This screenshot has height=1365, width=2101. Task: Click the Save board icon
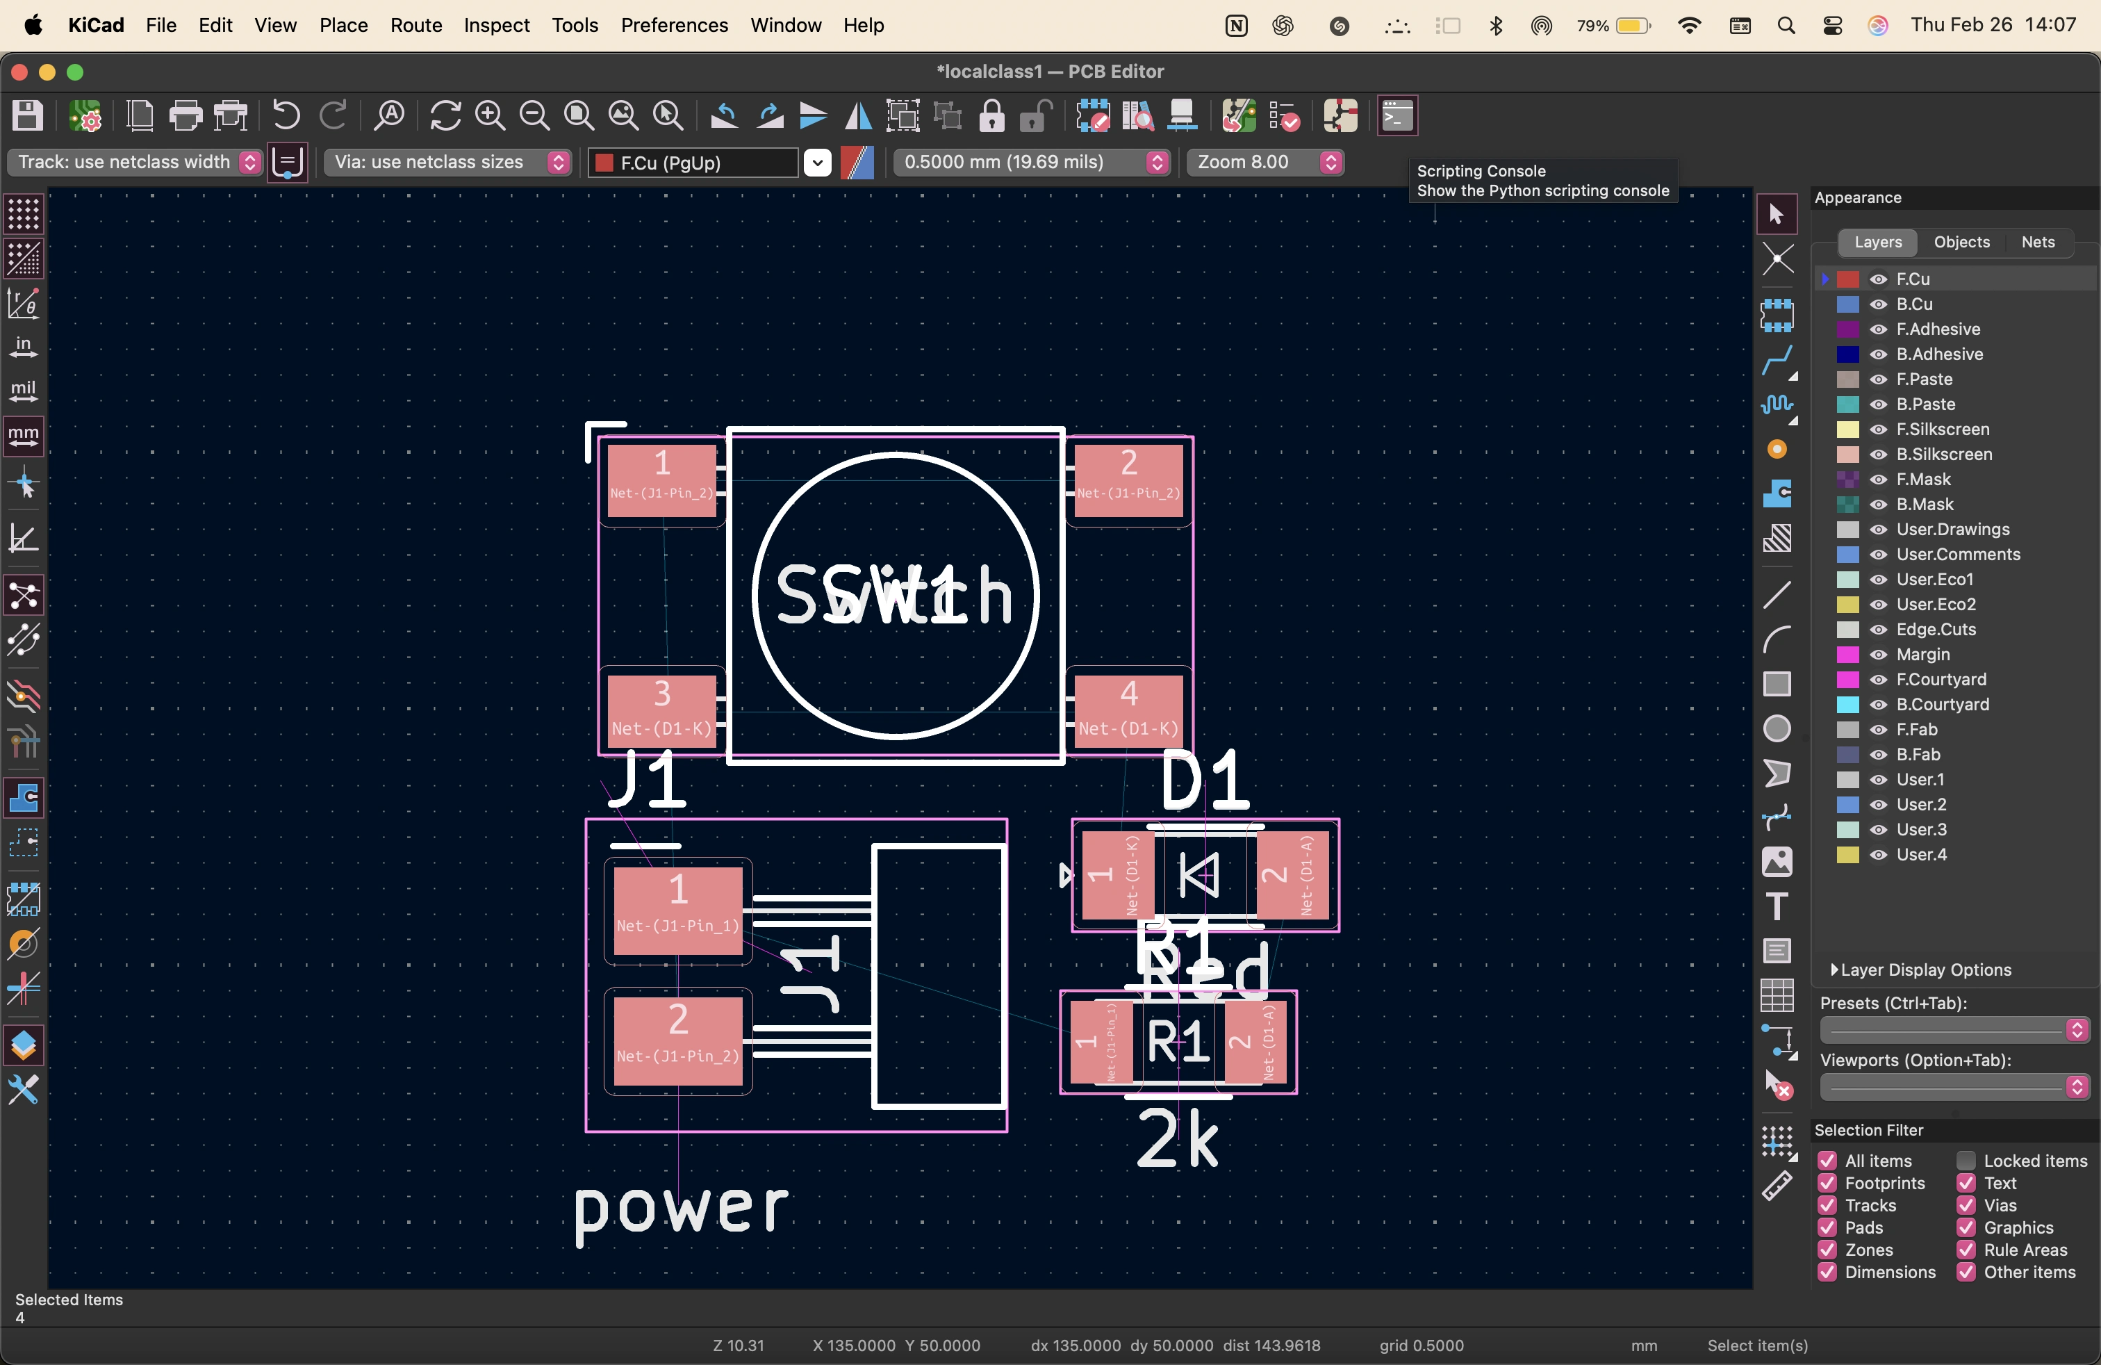click(27, 115)
